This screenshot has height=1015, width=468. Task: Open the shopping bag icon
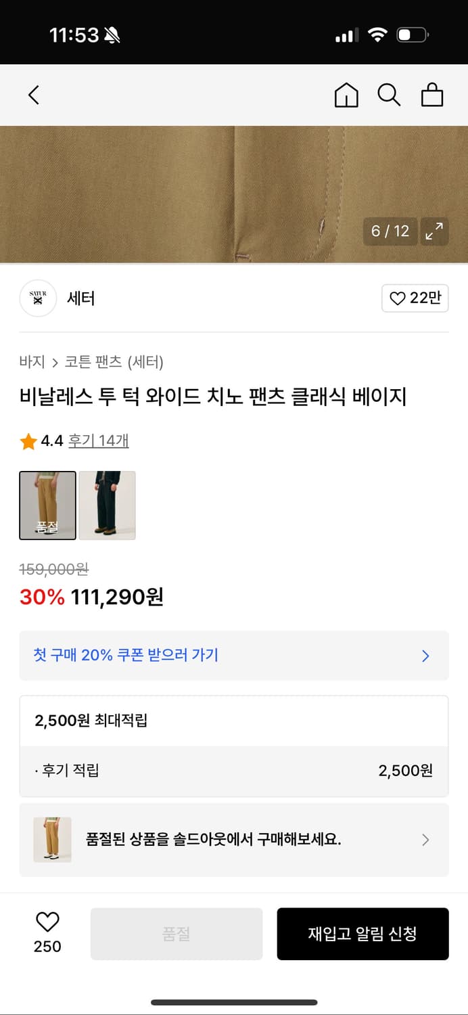click(x=433, y=95)
